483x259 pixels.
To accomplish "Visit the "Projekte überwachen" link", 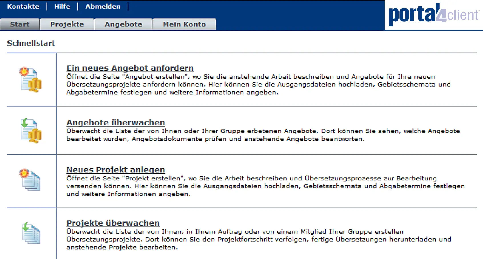I will [113, 223].
